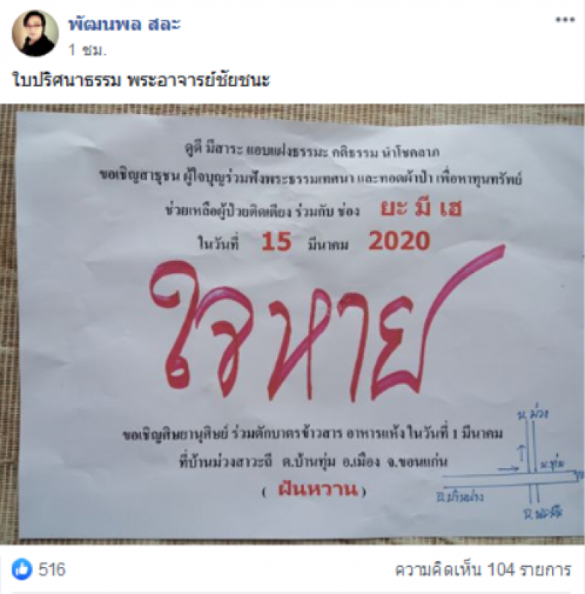Click the red number 15 on flyer
585x594 pixels.
pyautogui.click(x=277, y=241)
